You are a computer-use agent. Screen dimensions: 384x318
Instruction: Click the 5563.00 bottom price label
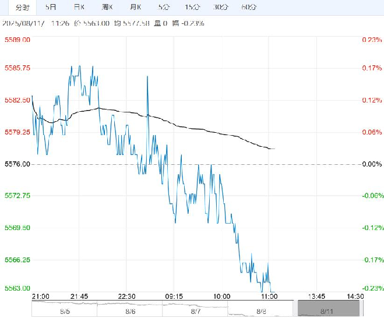pyautogui.click(x=17, y=288)
